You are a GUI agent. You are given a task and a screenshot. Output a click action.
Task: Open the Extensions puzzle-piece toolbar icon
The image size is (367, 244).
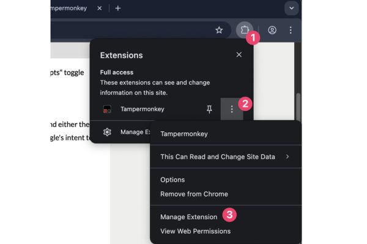(x=244, y=30)
